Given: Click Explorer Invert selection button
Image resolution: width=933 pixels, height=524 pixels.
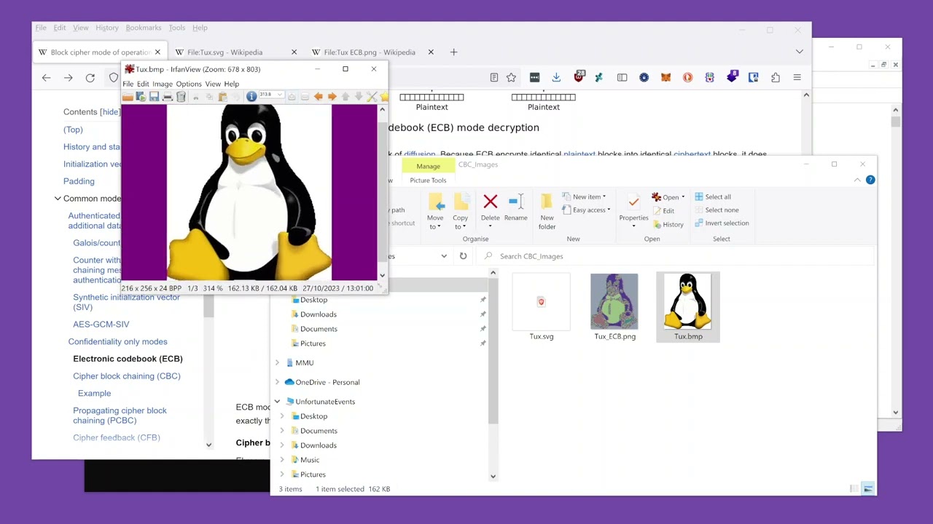Looking at the screenshot, I should [x=722, y=223].
